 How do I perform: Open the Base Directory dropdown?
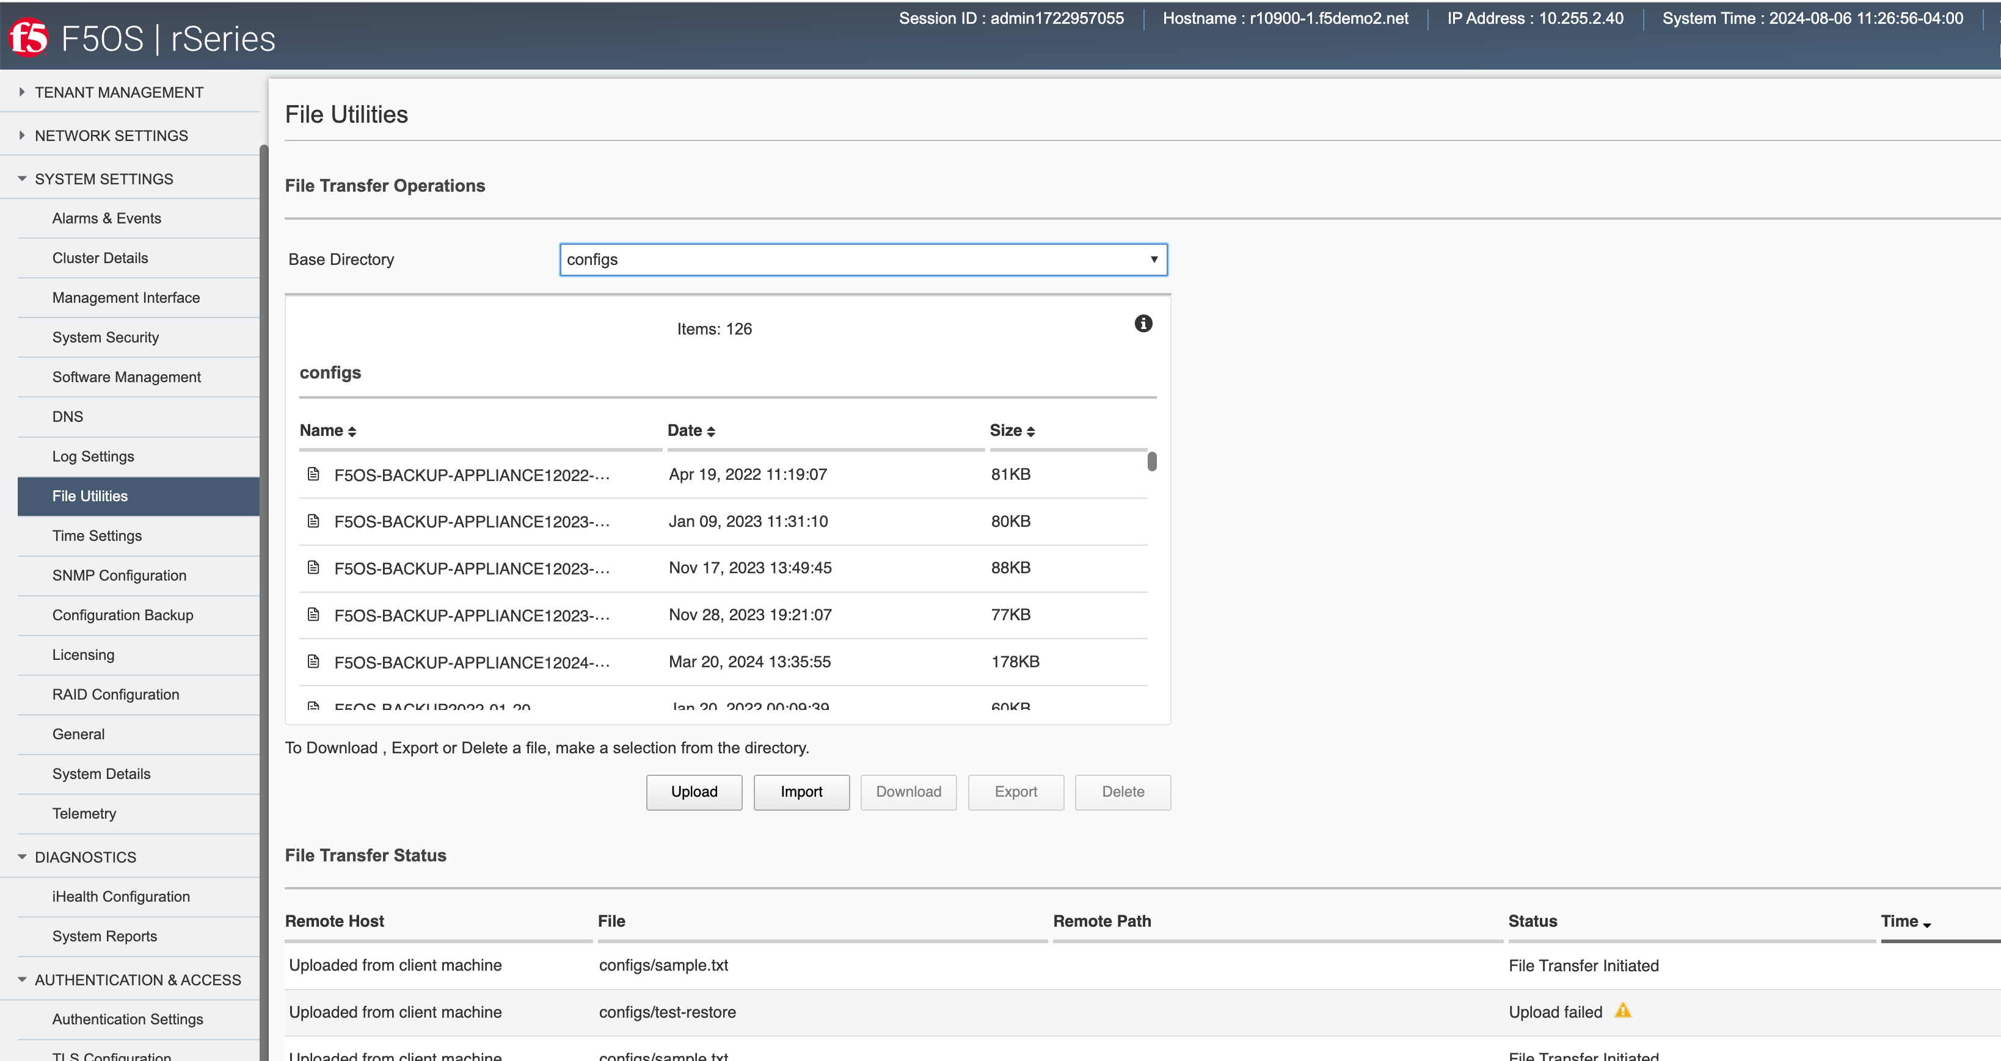(863, 259)
